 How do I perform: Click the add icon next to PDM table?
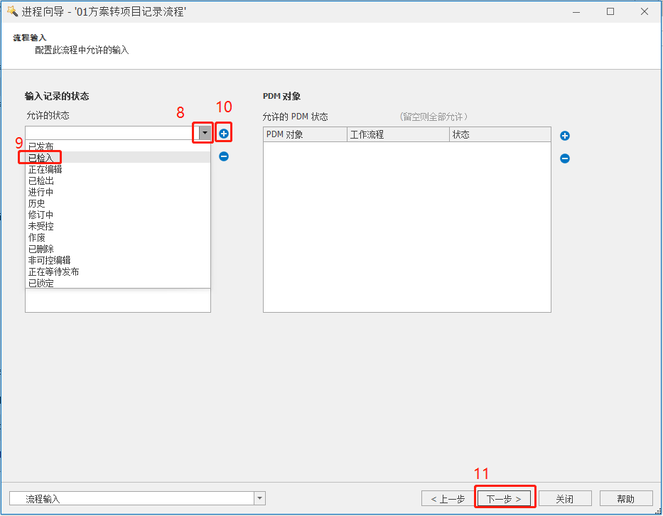[x=565, y=136]
